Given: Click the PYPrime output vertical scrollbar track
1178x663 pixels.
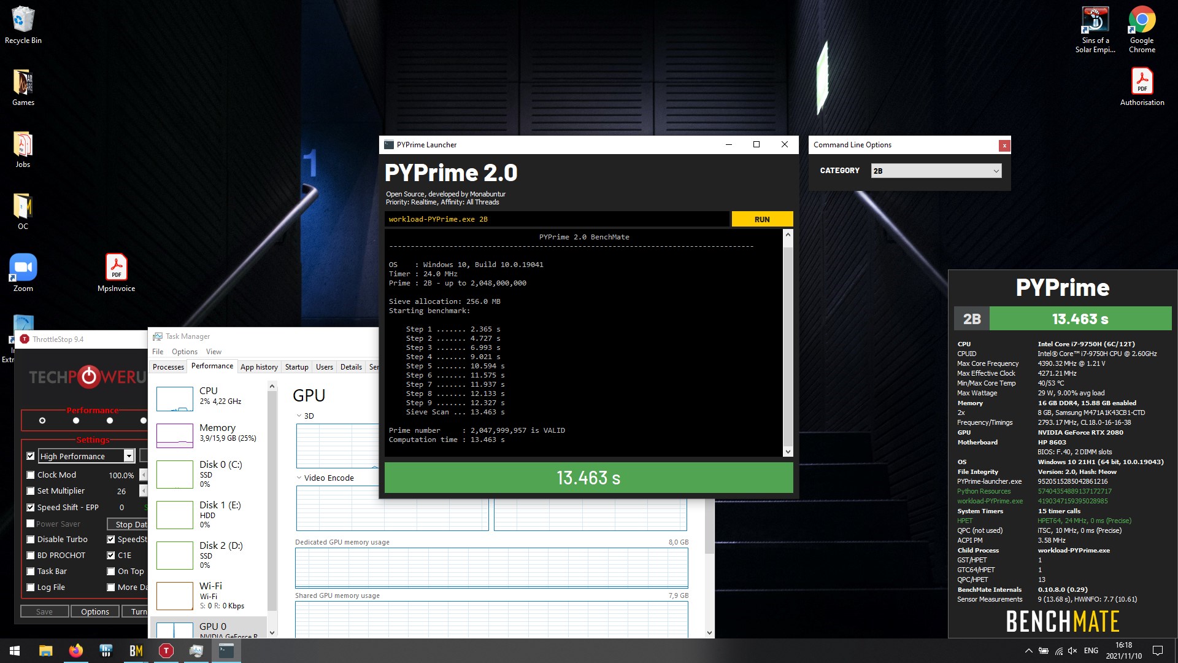Looking at the screenshot, I should [x=788, y=344].
